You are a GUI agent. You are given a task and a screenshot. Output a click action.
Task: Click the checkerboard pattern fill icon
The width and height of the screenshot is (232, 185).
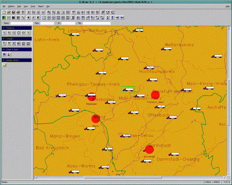(18, 18)
